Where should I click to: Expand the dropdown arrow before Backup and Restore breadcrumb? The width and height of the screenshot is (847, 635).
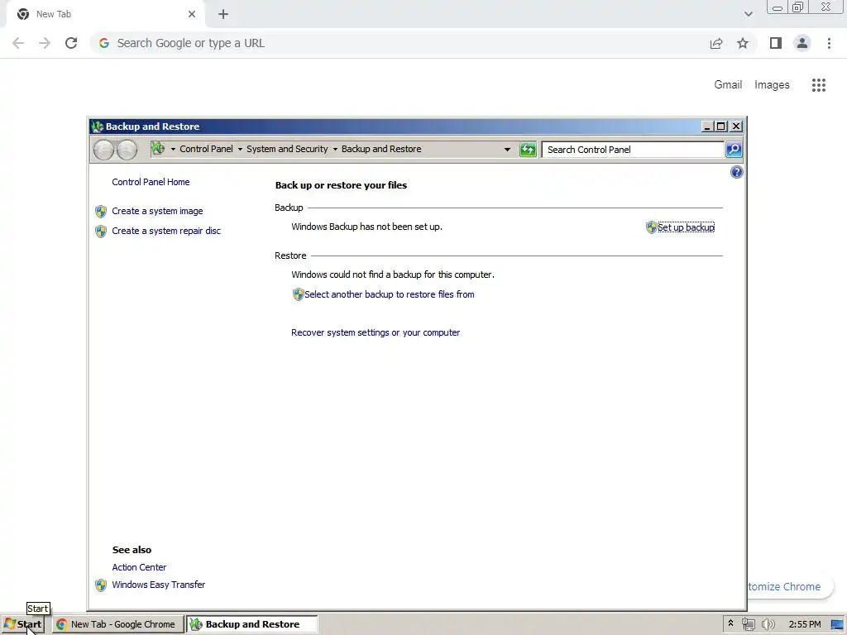pyautogui.click(x=335, y=150)
